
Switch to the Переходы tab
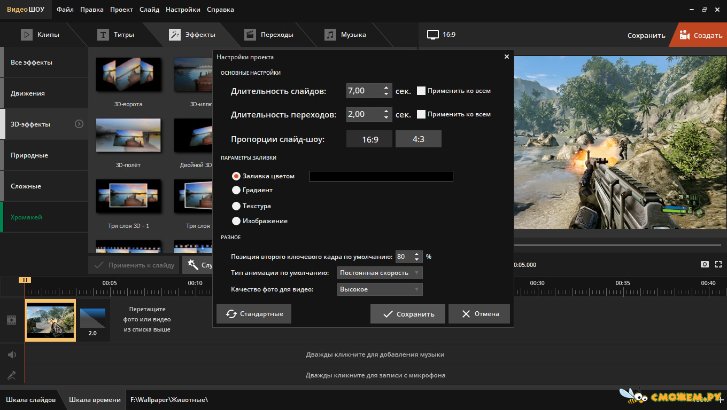pos(269,35)
